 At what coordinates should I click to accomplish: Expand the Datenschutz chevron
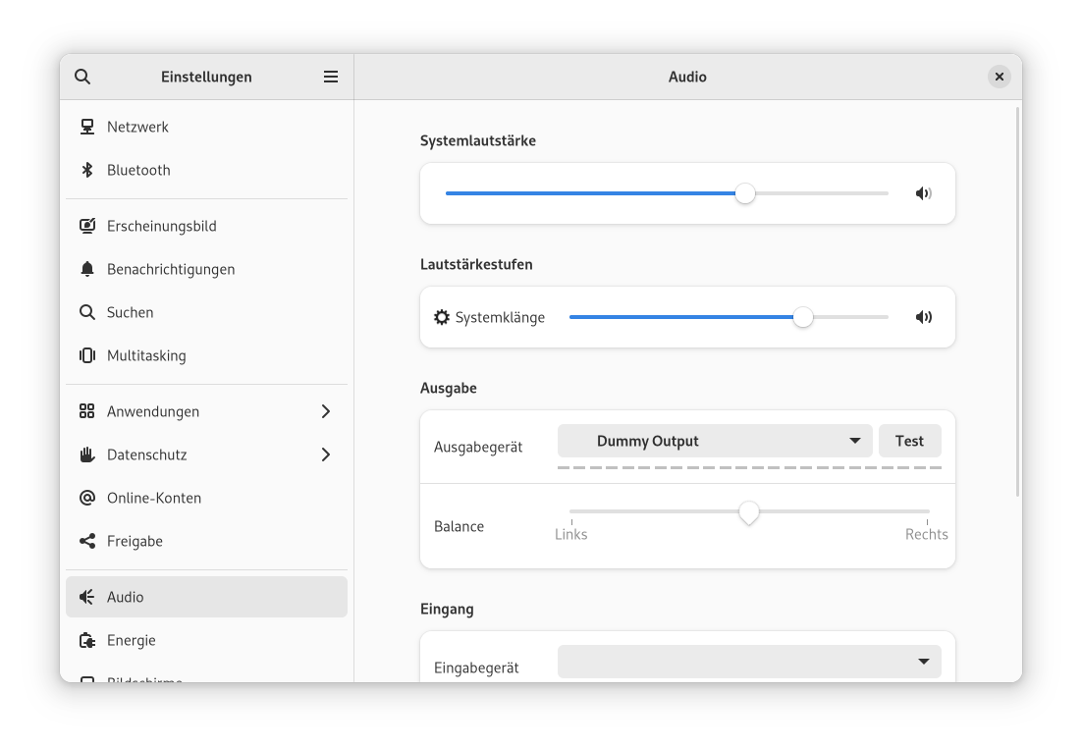pos(326,454)
